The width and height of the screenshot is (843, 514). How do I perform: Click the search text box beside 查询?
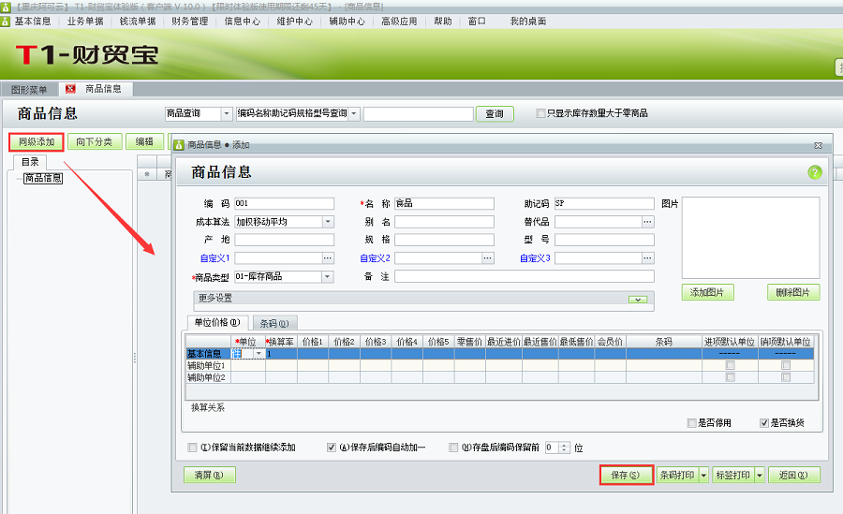[x=419, y=113]
